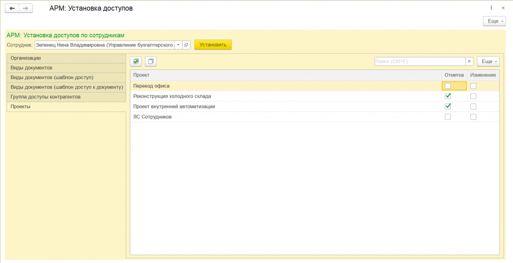Open the table's Еще menu

tap(488, 61)
